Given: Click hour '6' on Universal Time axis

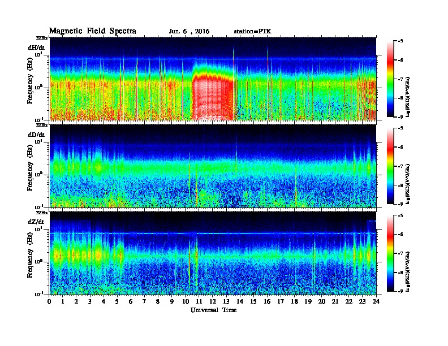Looking at the screenshot, I should (131, 302).
